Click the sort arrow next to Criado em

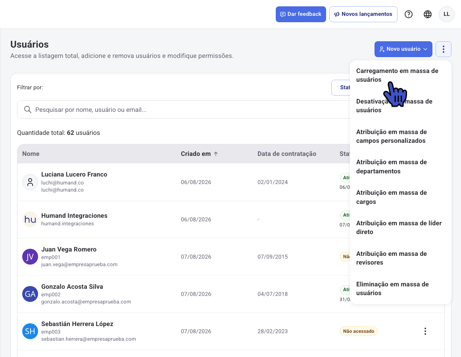(216, 154)
